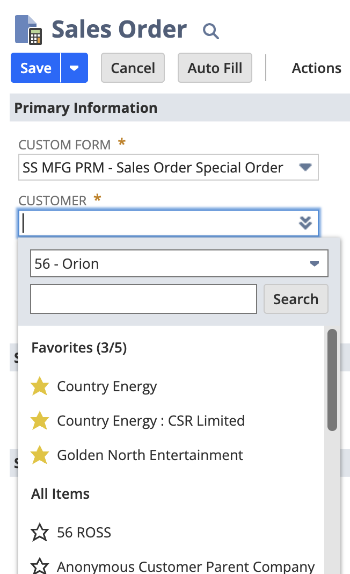Click the Customer field double-chevron arrow
Viewport: 350px width, 574px height.
305,223
